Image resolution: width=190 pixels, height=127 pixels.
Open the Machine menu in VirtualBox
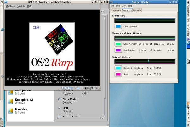[x=10, y=6]
